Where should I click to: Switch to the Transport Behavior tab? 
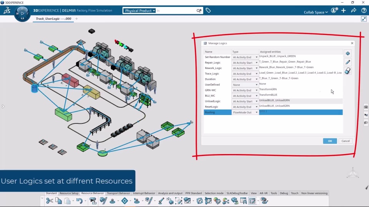(118, 193)
